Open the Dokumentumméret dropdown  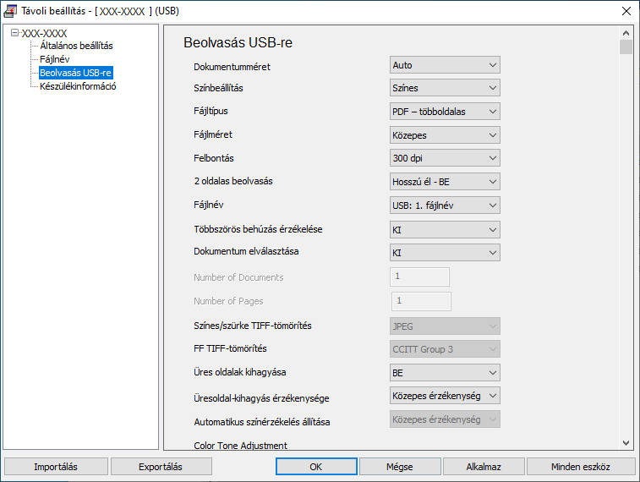click(445, 65)
